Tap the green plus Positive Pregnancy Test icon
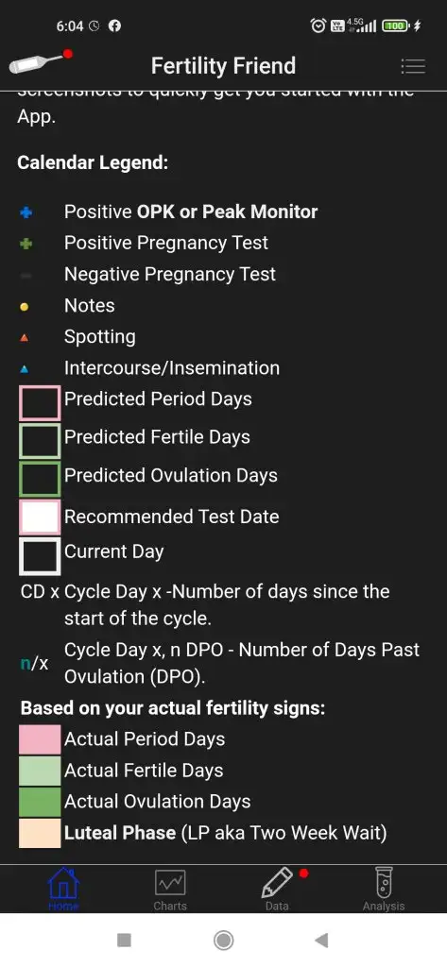447x967 pixels. click(26, 244)
